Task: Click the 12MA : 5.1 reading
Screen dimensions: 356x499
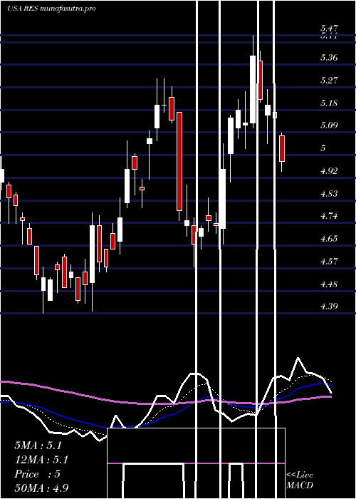Action: tap(41, 460)
